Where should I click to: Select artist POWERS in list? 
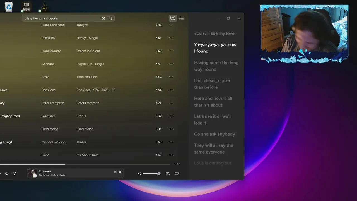[x=48, y=38]
